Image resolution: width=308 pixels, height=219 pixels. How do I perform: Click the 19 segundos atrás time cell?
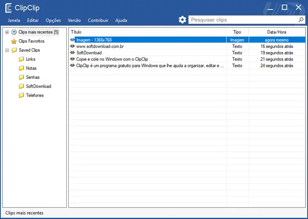[x=277, y=53]
